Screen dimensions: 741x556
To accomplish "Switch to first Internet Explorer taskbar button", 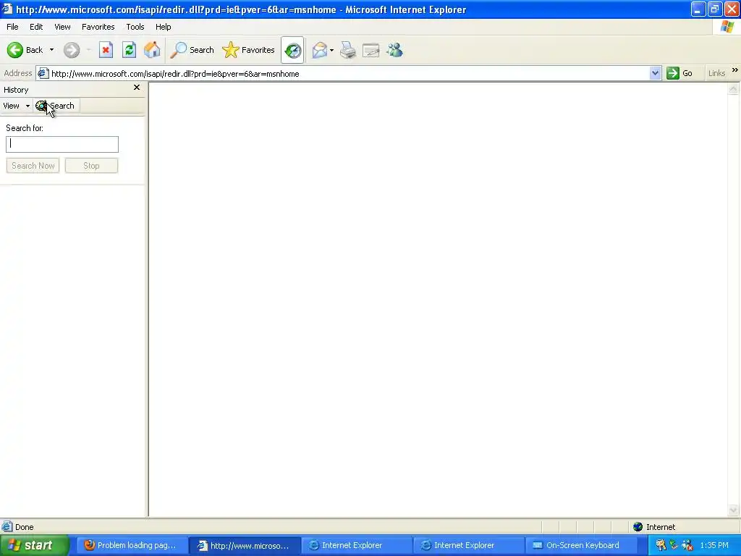I will (x=356, y=546).
